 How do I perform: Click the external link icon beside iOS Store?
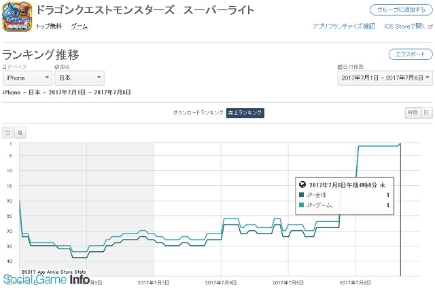pos(430,27)
